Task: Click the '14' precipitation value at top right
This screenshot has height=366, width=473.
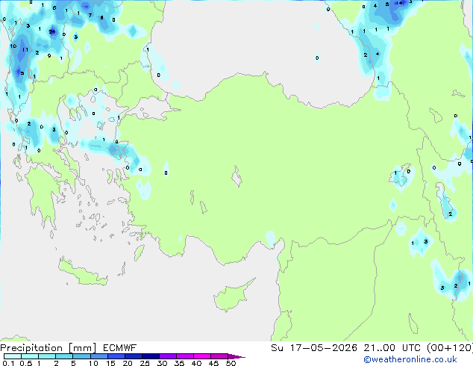Action: 399,3
